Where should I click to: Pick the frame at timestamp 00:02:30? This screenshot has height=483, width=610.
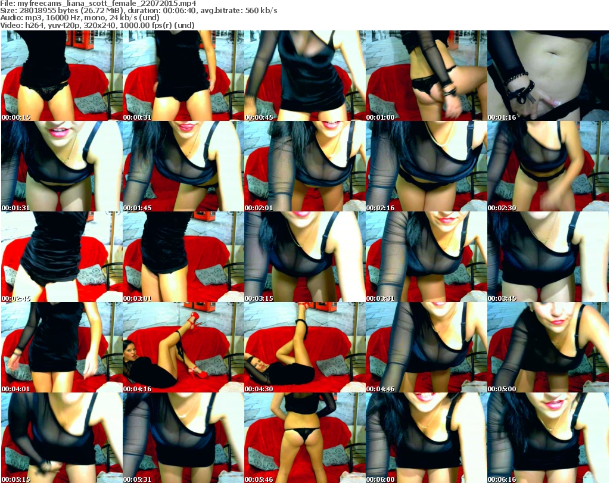[x=548, y=166]
